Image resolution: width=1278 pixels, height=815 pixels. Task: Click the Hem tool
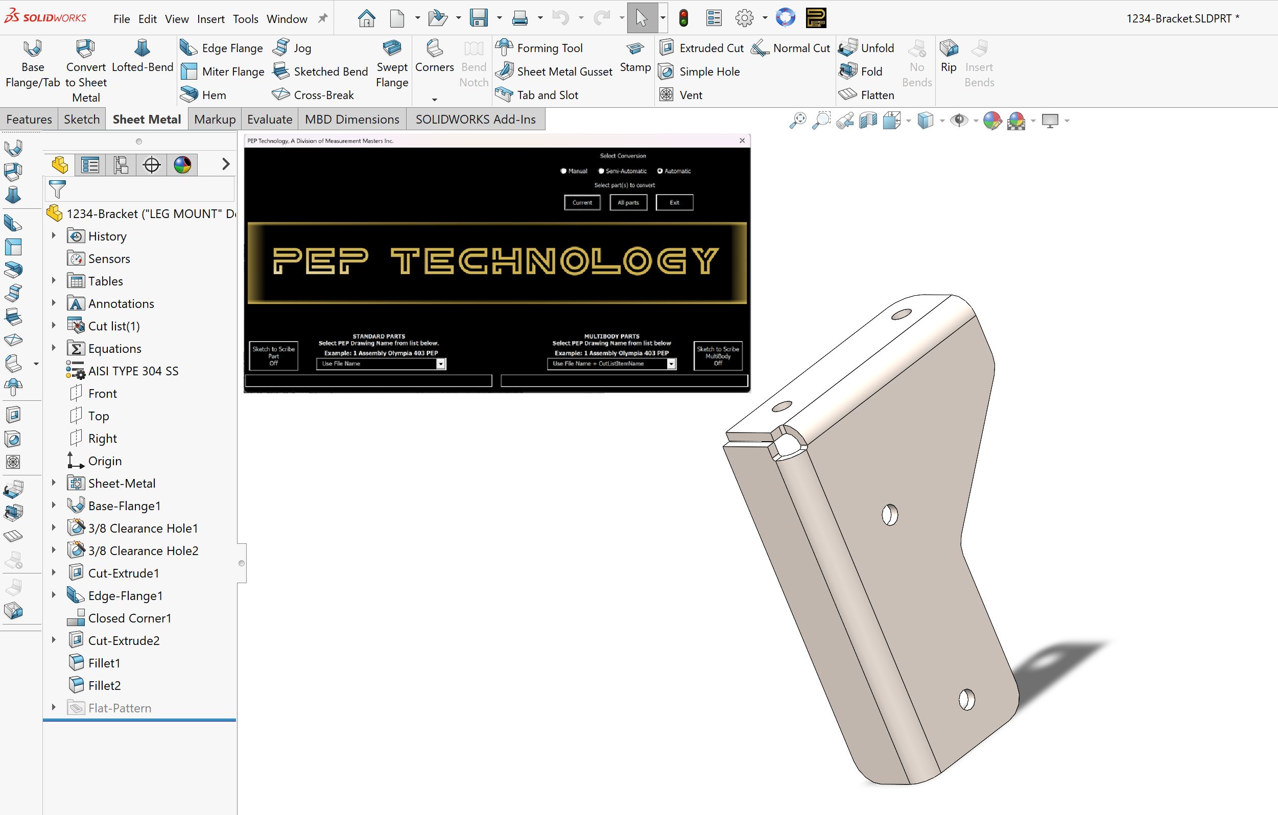(203, 95)
